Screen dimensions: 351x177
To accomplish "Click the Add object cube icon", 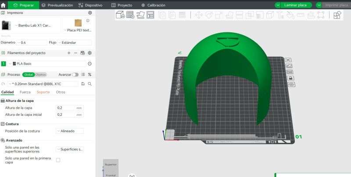I will click(120, 15).
